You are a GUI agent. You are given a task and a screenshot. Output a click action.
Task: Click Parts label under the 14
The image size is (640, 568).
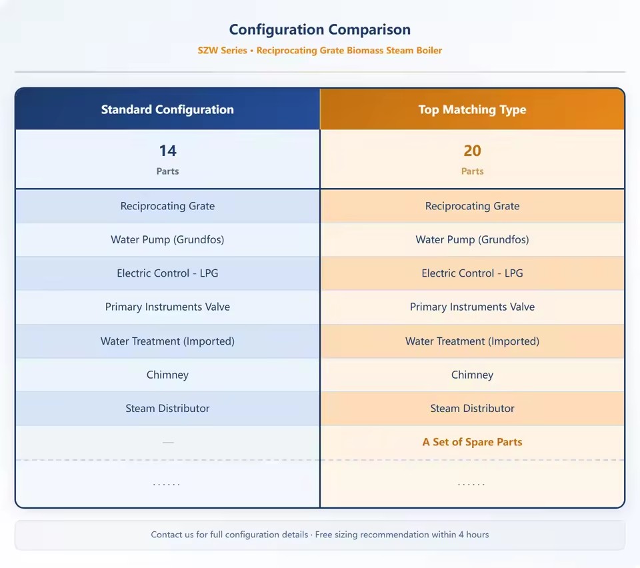point(167,171)
